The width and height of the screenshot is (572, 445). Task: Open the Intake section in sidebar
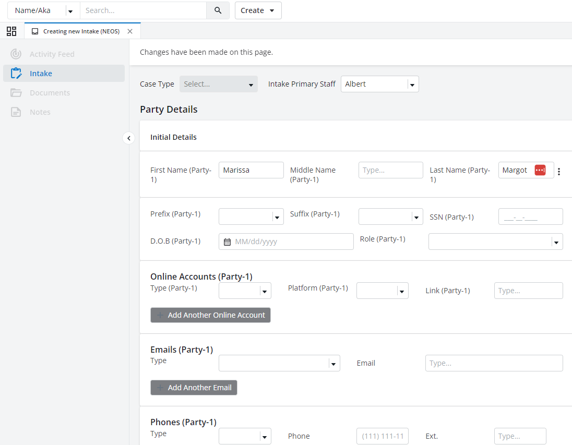click(41, 74)
